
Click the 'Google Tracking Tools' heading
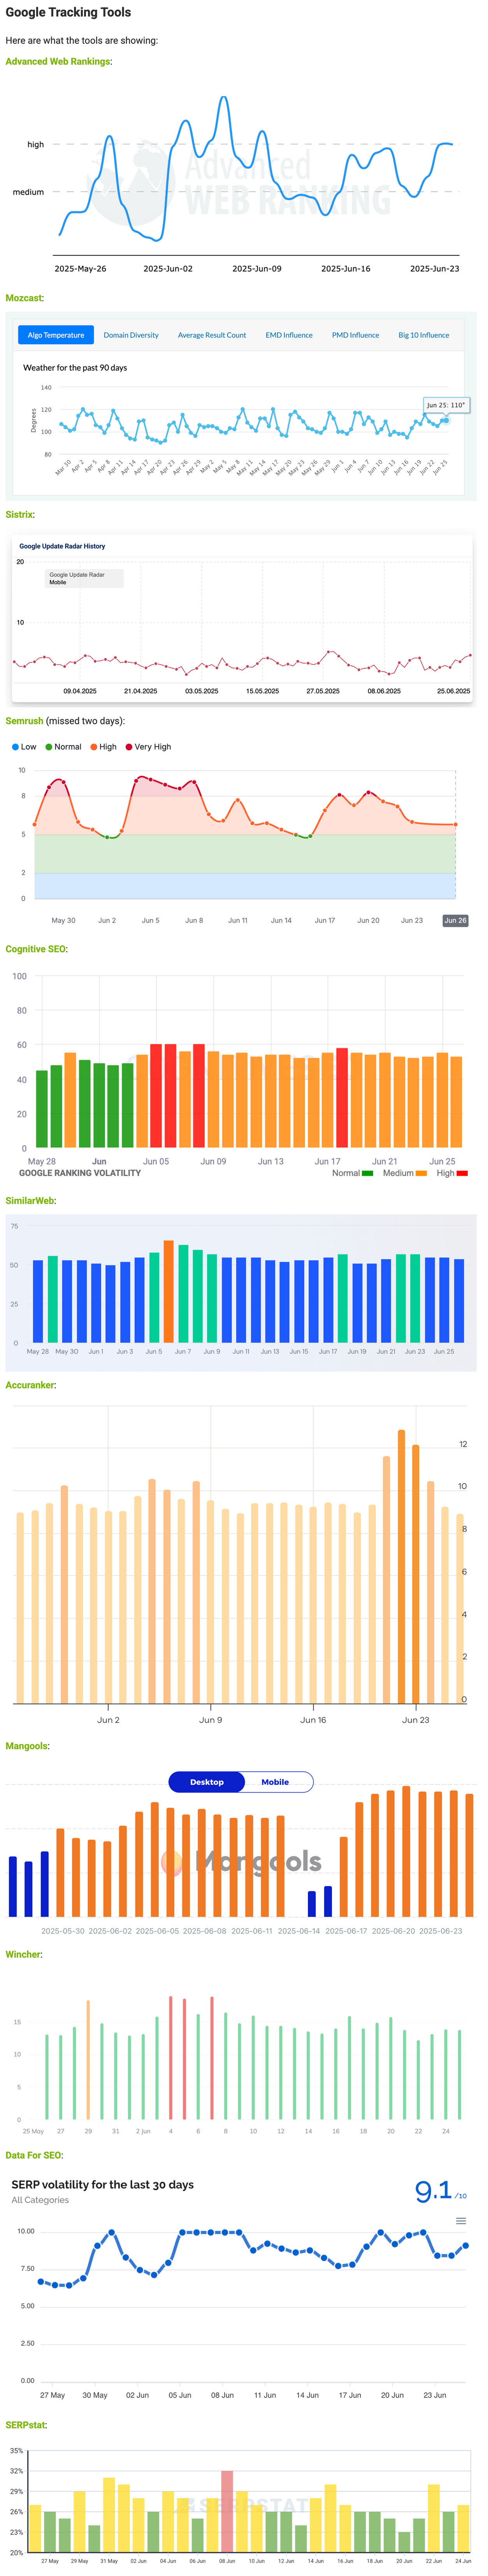pyautogui.click(x=68, y=12)
